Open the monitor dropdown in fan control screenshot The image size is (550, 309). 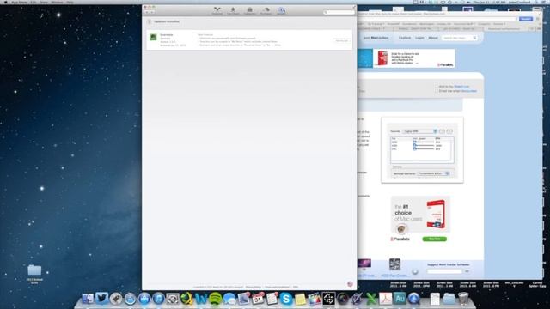click(433, 173)
